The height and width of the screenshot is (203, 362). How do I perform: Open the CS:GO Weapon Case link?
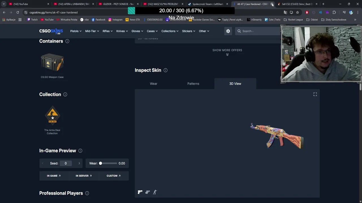point(52,66)
